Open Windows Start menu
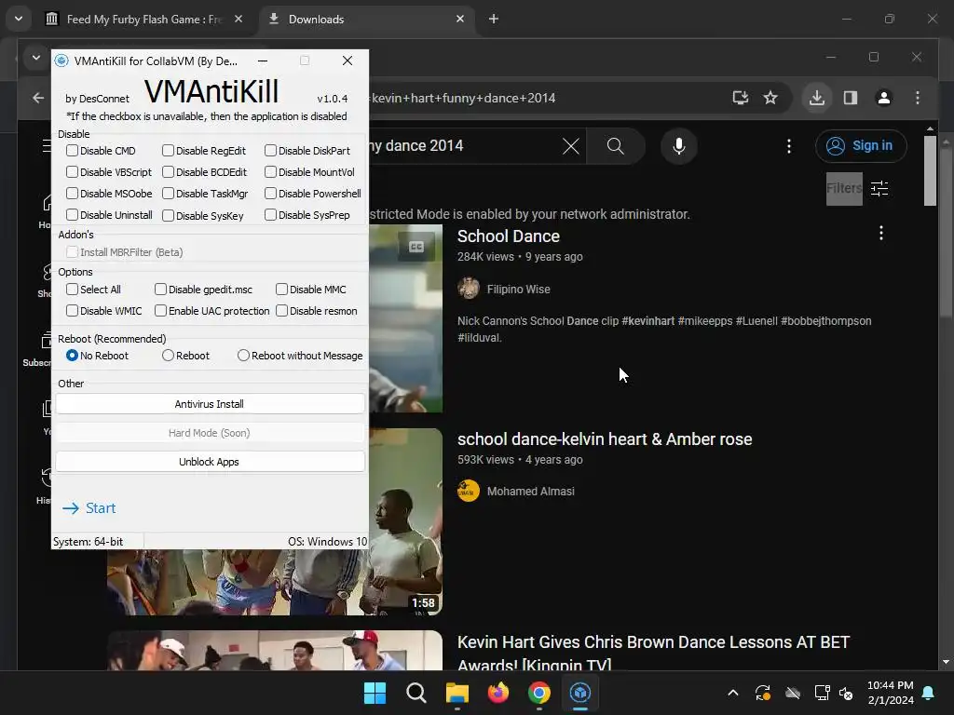 [375, 693]
